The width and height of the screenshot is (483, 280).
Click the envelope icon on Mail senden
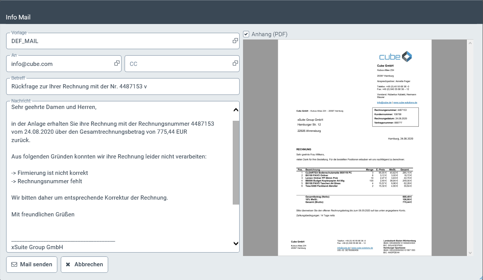(14, 264)
